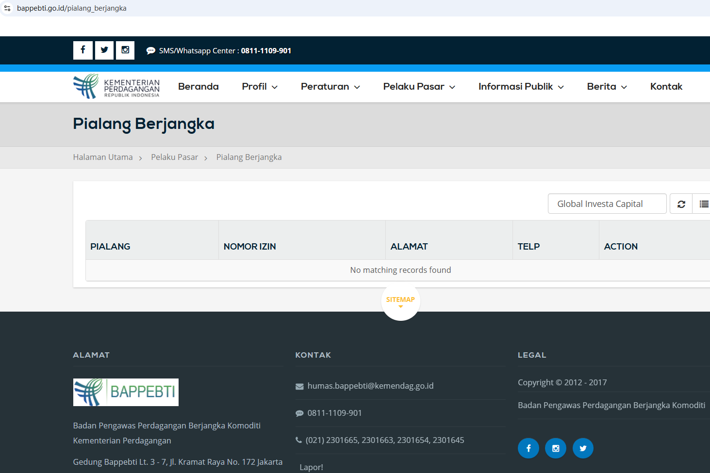Open the footer Instagram round icon

[x=556, y=448]
